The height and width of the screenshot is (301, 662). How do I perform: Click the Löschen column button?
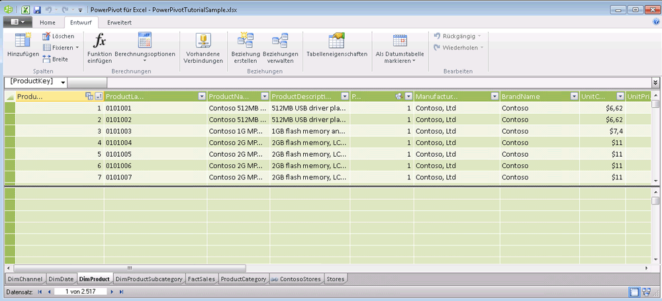click(58, 36)
